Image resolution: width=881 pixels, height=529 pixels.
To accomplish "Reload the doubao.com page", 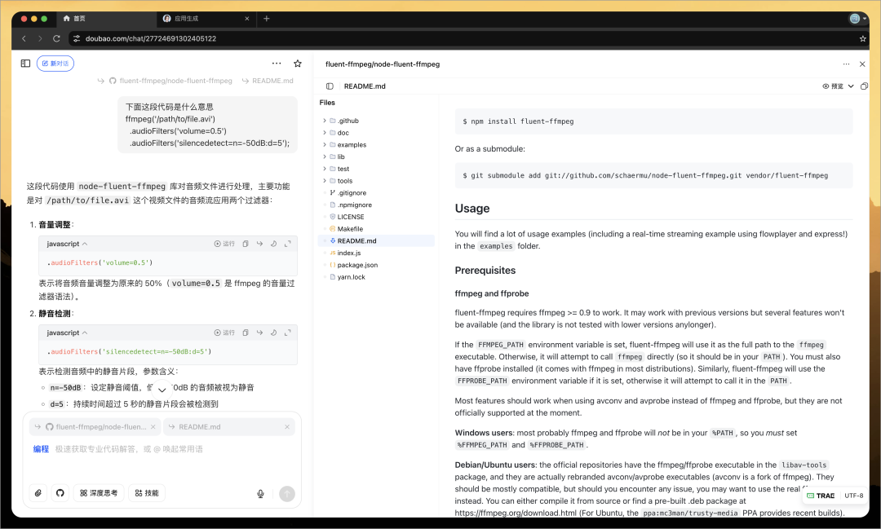I will click(x=56, y=39).
